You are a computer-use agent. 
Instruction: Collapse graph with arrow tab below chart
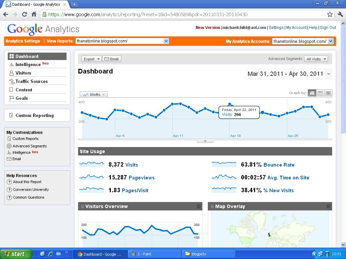coord(205,141)
